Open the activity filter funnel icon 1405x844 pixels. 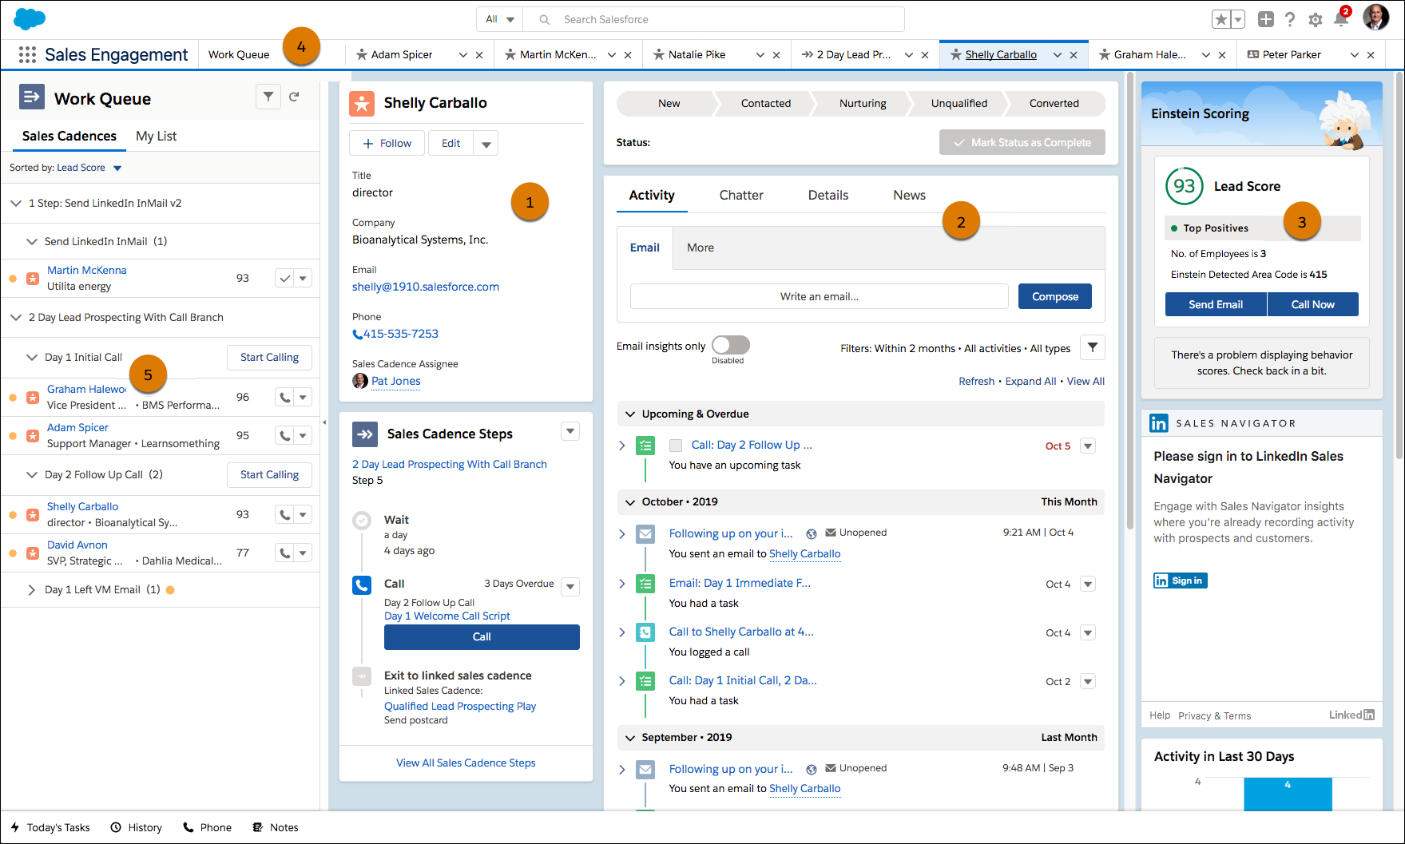pos(1093,347)
